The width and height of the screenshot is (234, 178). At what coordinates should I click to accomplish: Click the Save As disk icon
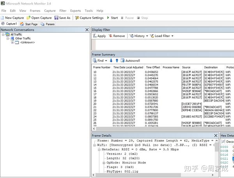pos(56,18)
